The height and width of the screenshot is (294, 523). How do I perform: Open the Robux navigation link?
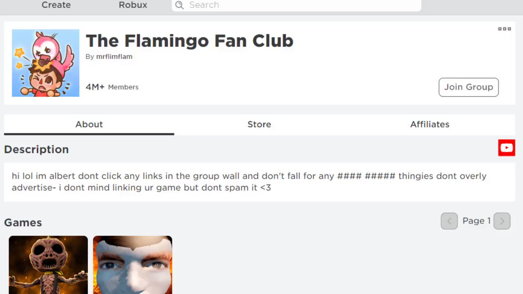coord(133,5)
